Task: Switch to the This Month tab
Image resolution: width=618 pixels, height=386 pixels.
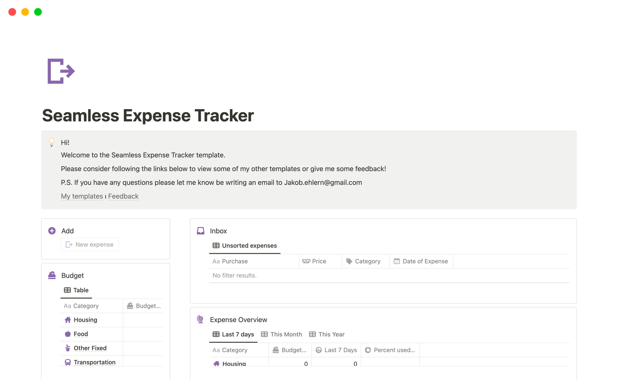Action: [282, 334]
